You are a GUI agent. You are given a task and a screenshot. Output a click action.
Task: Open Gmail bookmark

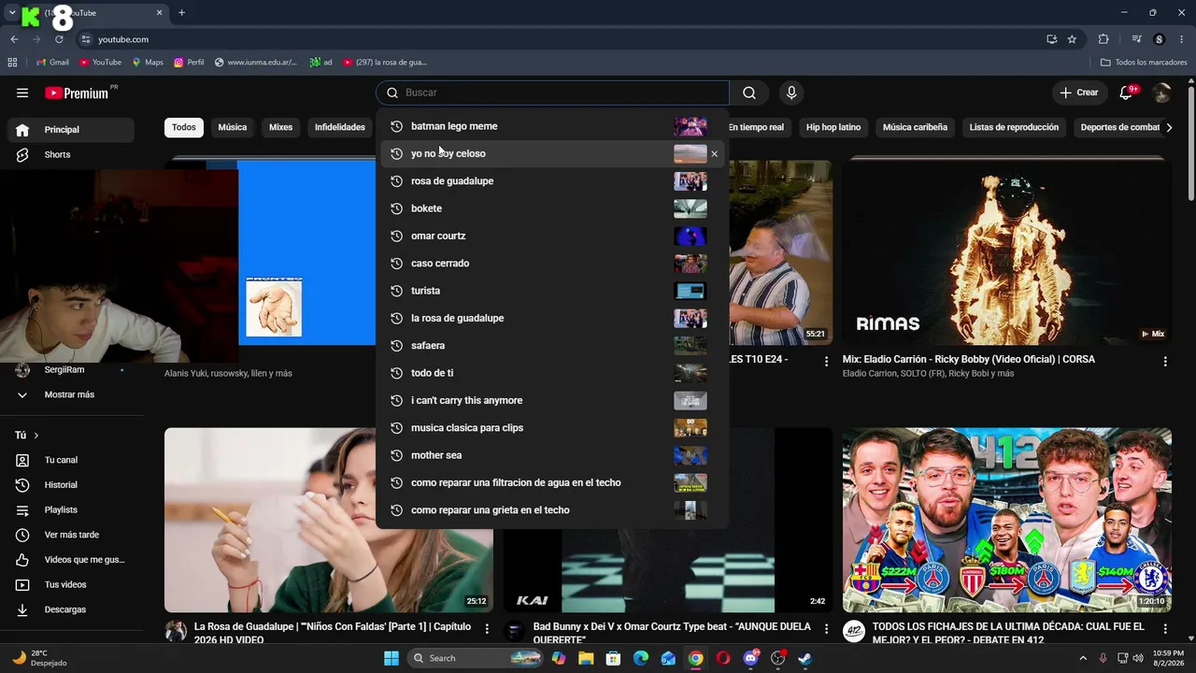[52, 63]
